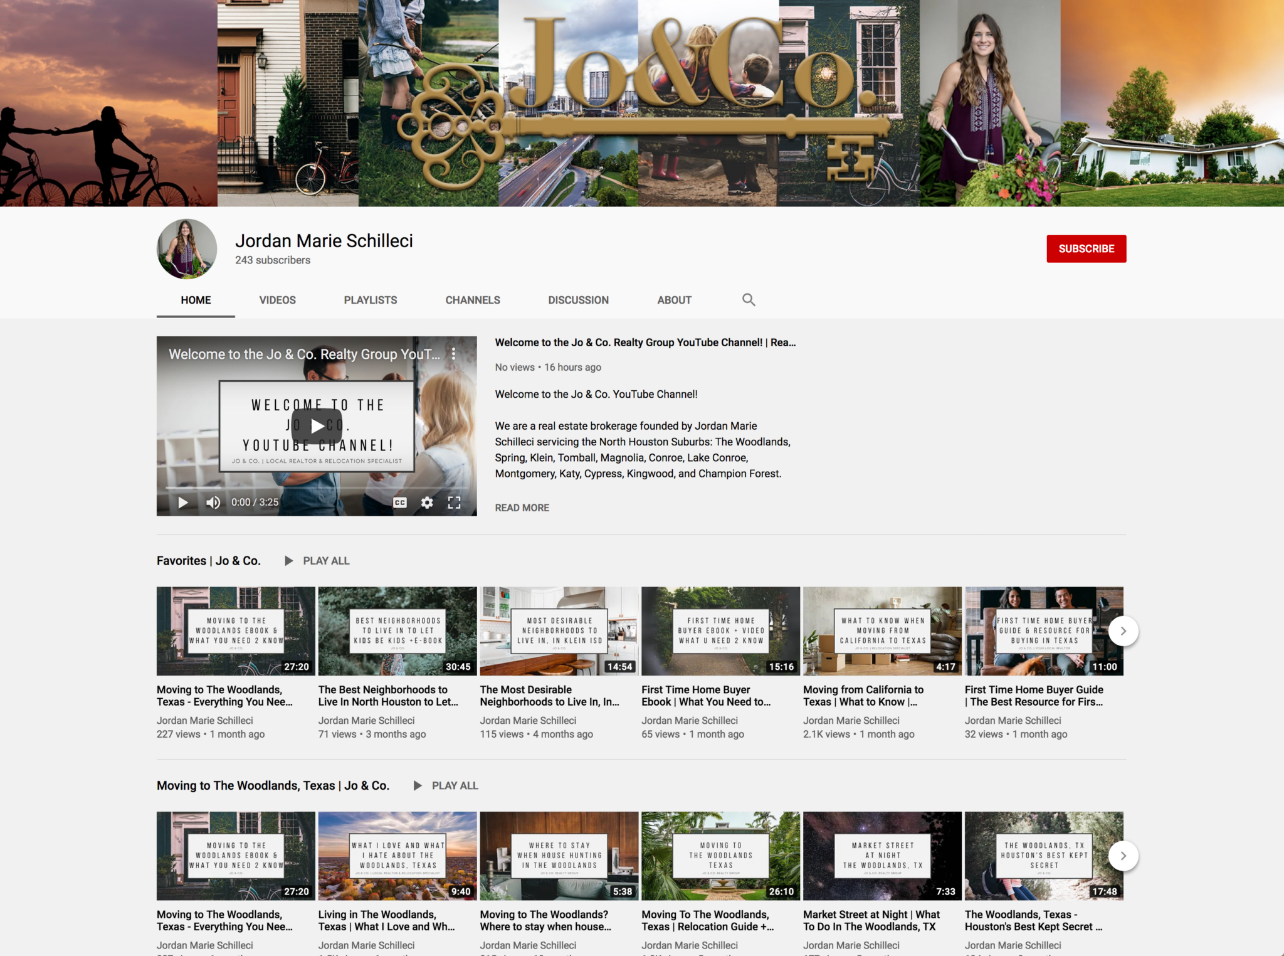This screenshot has width=1284, height=956.
Task: Click '2.1K views • 1 month ago' text
Action: (x=859, y=734)
